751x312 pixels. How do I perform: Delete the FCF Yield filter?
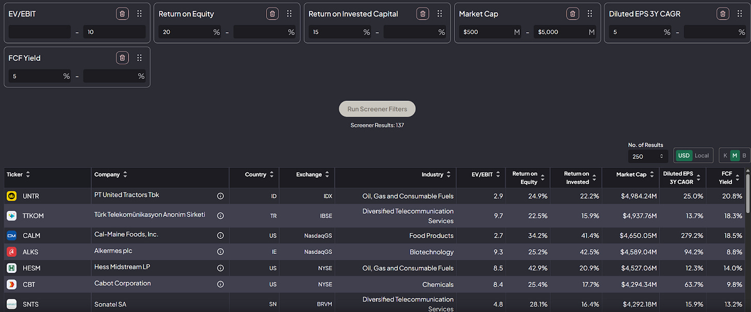pyautogui.click(x=122, y=58)
